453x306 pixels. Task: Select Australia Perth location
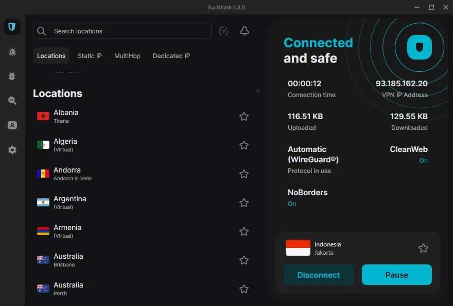click(x=143, y=289)
